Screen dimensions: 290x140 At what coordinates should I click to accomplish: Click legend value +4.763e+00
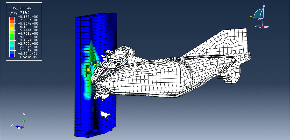tap(28, 33)
